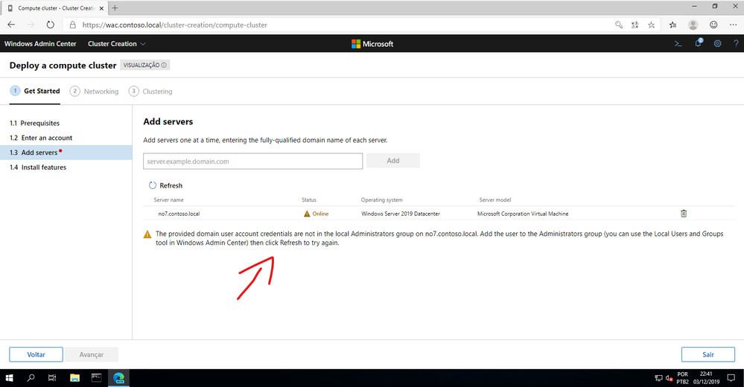Image resolution: width=744 pixels, height=387 pixels.
Task: Click the help question mark icon
Action: [736, 44]
